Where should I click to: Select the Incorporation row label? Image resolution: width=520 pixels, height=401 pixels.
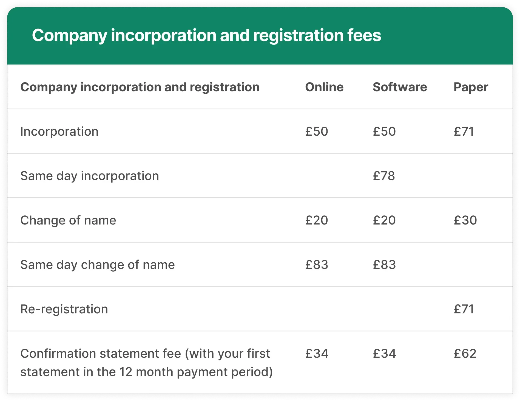[59, 132]
